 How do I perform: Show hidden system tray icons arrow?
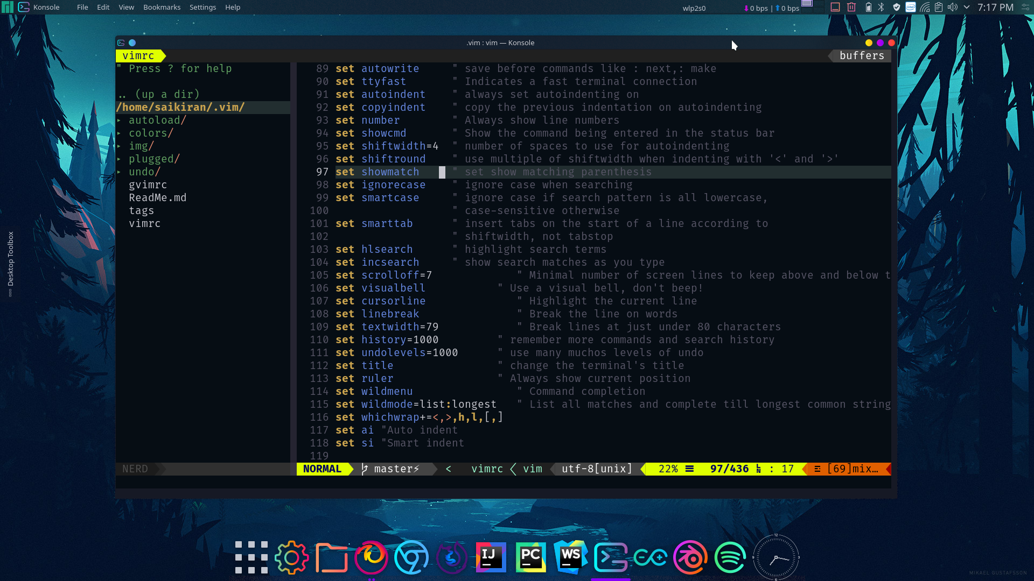pos(967,8)
